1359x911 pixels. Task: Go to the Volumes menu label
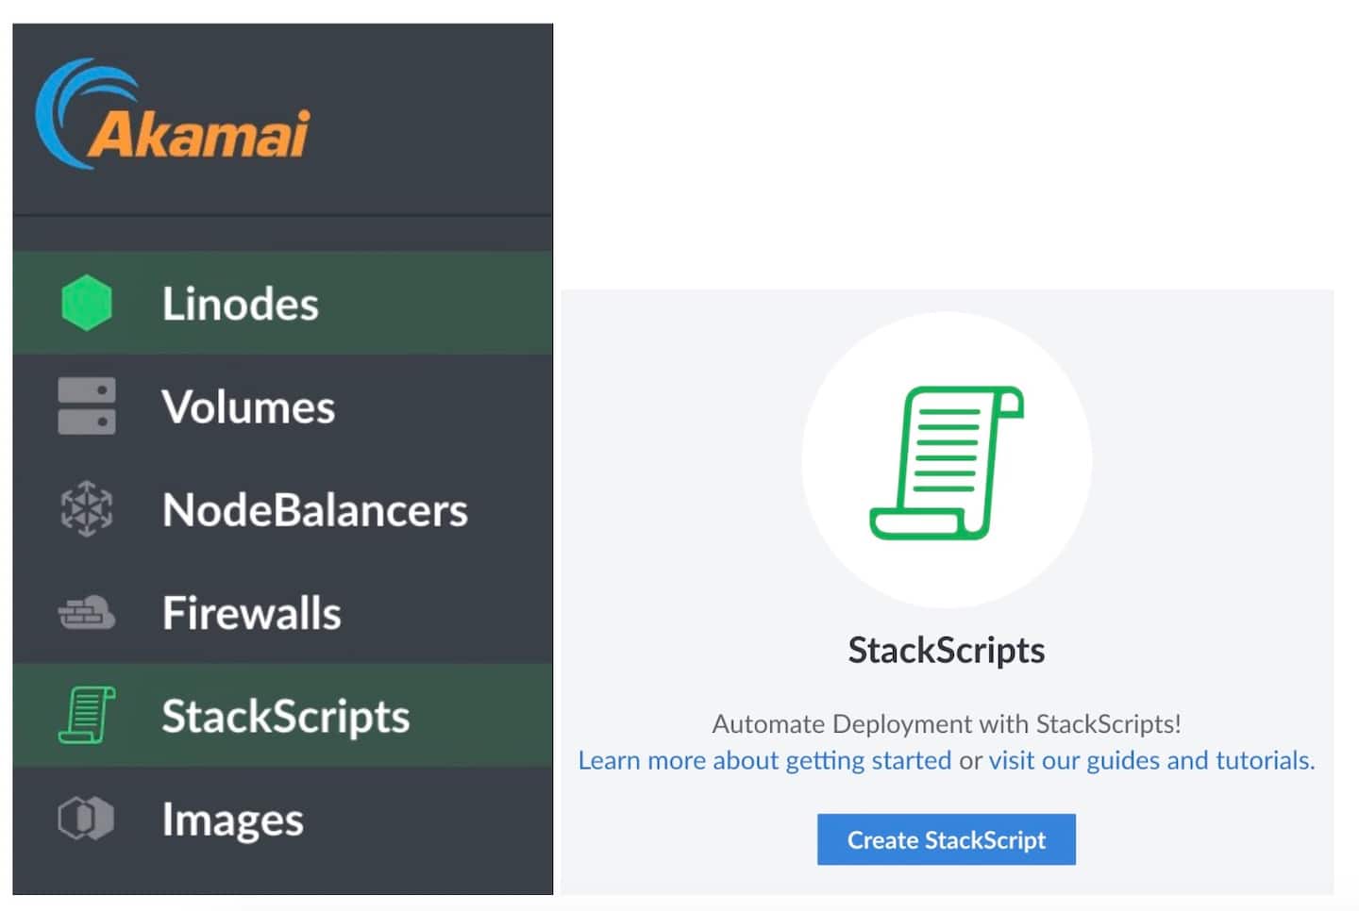pyautogui.click(x=248, y=407)
